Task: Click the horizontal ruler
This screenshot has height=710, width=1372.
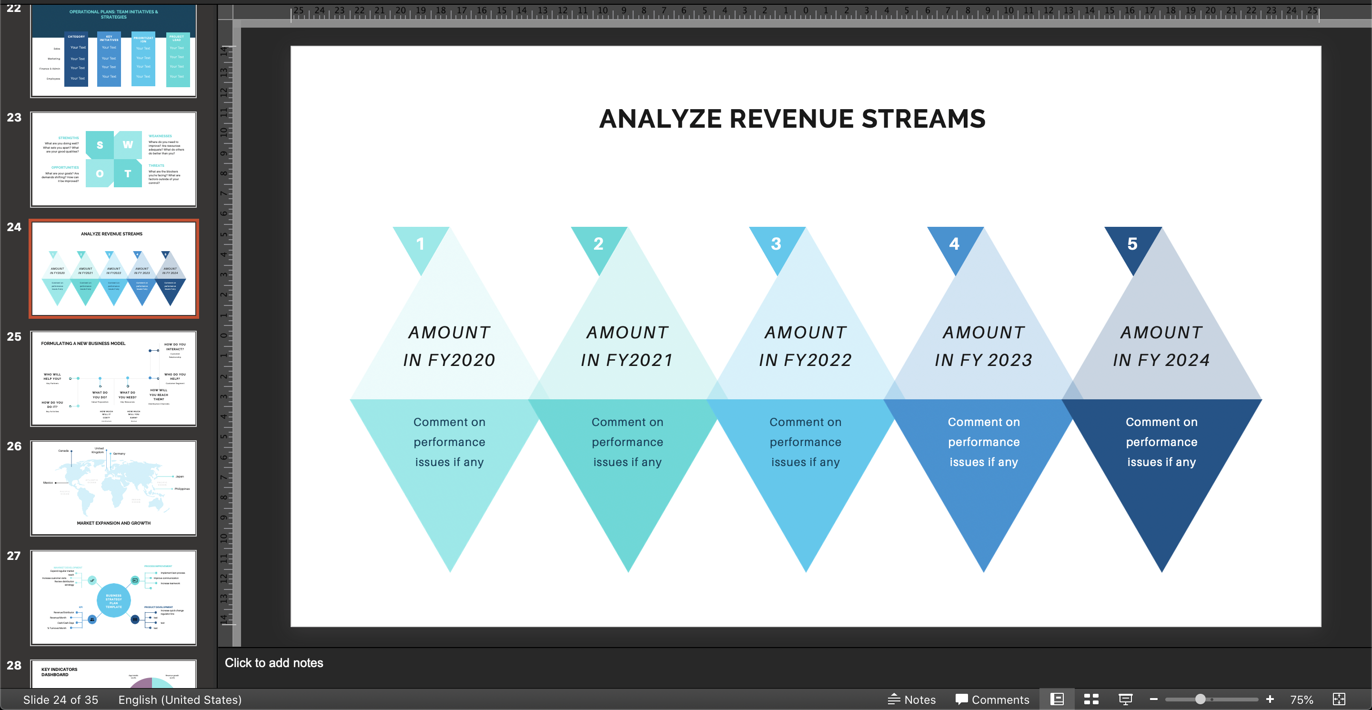Action: click(805, 12)
